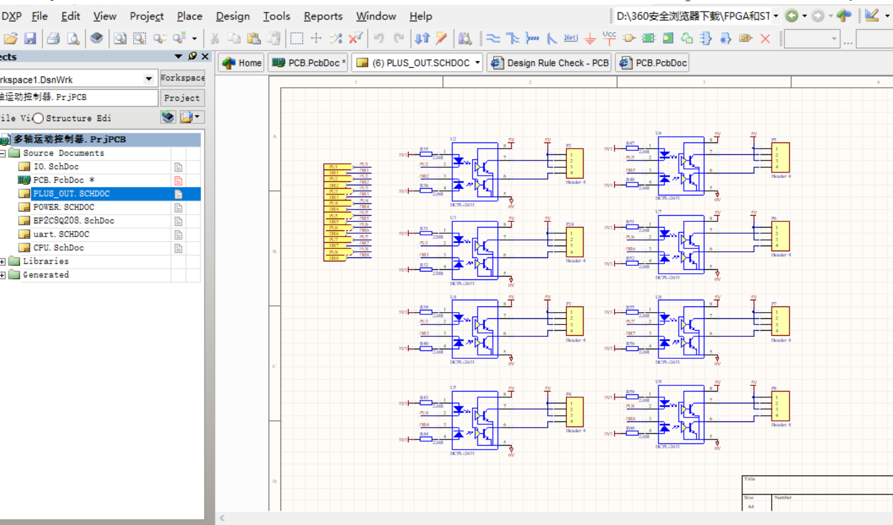Zoom on selected objects

(159, 38)
